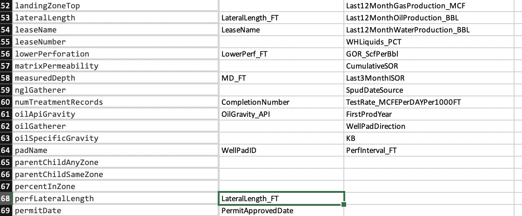The width and height of the screenshot is (522, 216).
Task: Click the PerfInterval_FT cell
Action: click(x=371, y=151)
